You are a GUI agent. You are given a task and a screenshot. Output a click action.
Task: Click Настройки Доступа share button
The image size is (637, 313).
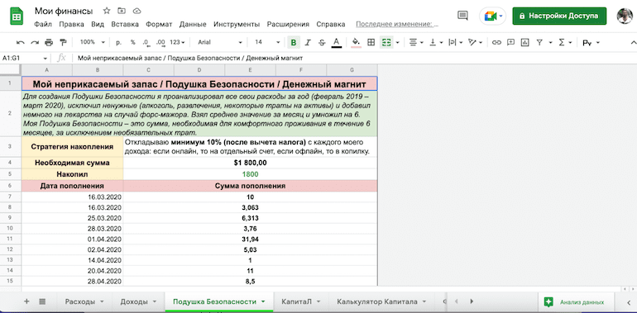tap(559, 16)
